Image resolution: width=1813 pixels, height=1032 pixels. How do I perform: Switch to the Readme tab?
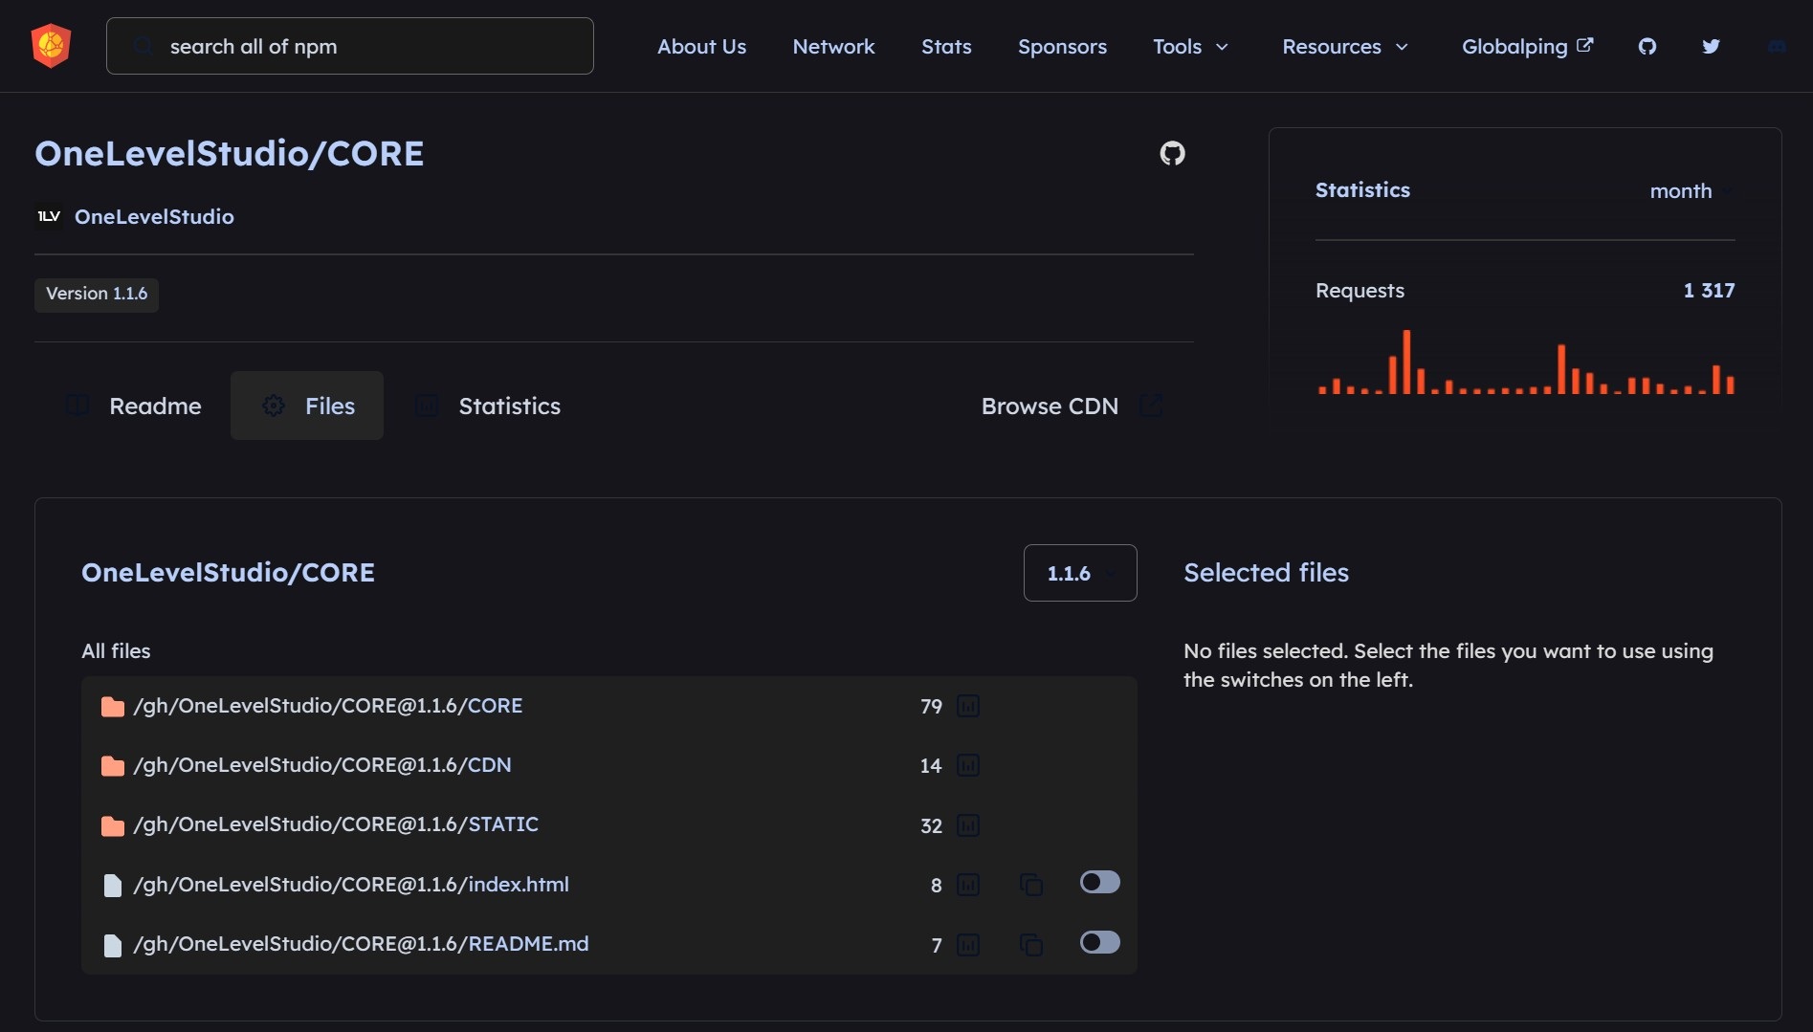pos(134,406)
